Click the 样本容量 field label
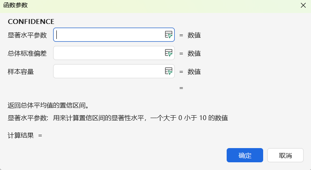The image size is (311, 170). [21, 71]
